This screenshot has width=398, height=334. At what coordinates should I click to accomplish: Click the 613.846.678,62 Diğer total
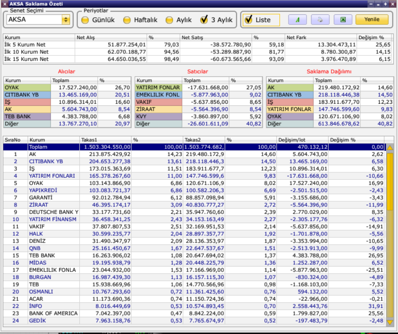pyautogui.click(x=339, y=124)
